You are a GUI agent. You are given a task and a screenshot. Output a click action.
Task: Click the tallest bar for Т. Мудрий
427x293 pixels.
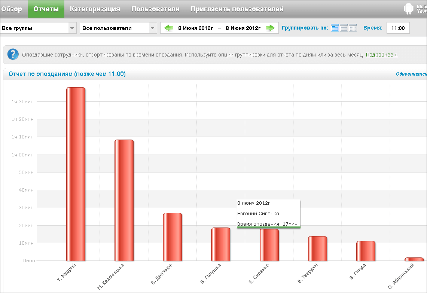point(76,174)
